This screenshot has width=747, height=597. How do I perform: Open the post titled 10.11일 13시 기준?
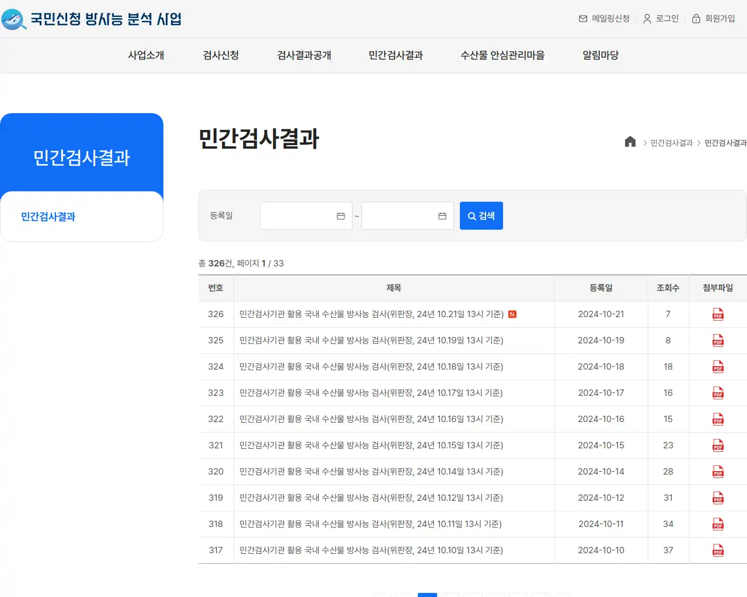[x=371, y=524]
